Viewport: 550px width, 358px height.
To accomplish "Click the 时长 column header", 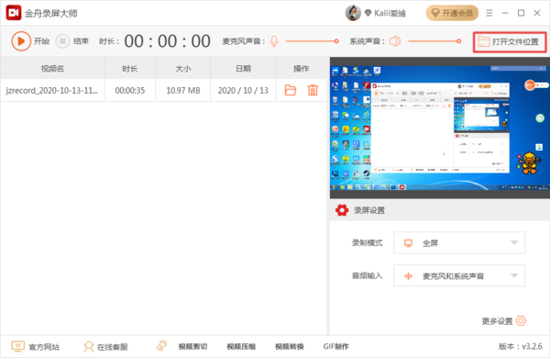I will 130,69.
